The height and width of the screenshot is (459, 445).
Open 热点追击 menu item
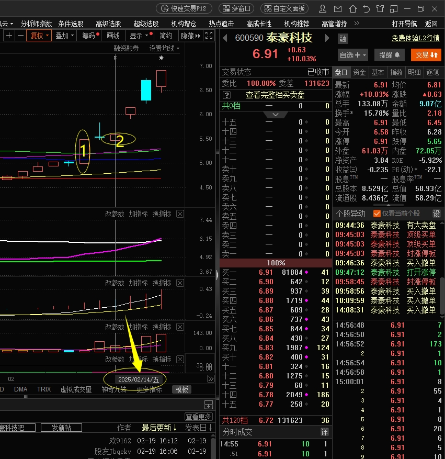pos(221,24)
